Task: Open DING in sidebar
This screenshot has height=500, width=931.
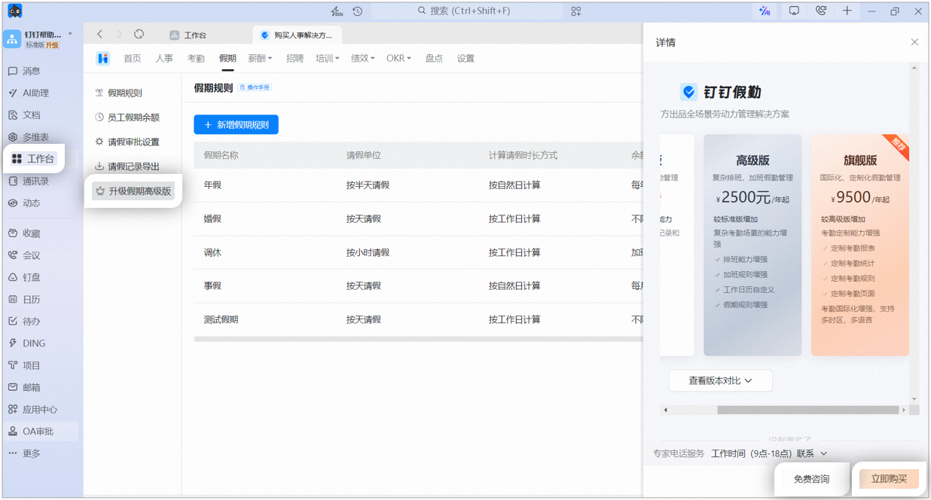Action: click(27, 343)
